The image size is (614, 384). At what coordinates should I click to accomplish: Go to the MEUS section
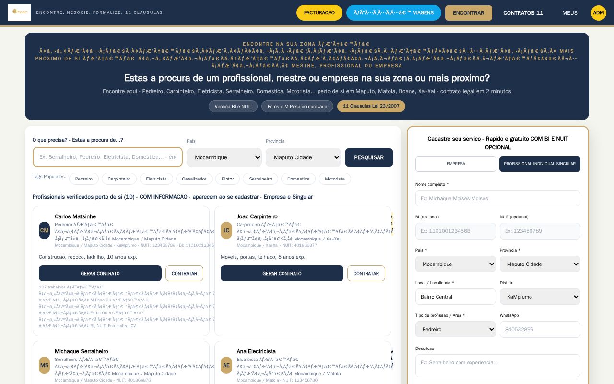(x=570, y=13)
